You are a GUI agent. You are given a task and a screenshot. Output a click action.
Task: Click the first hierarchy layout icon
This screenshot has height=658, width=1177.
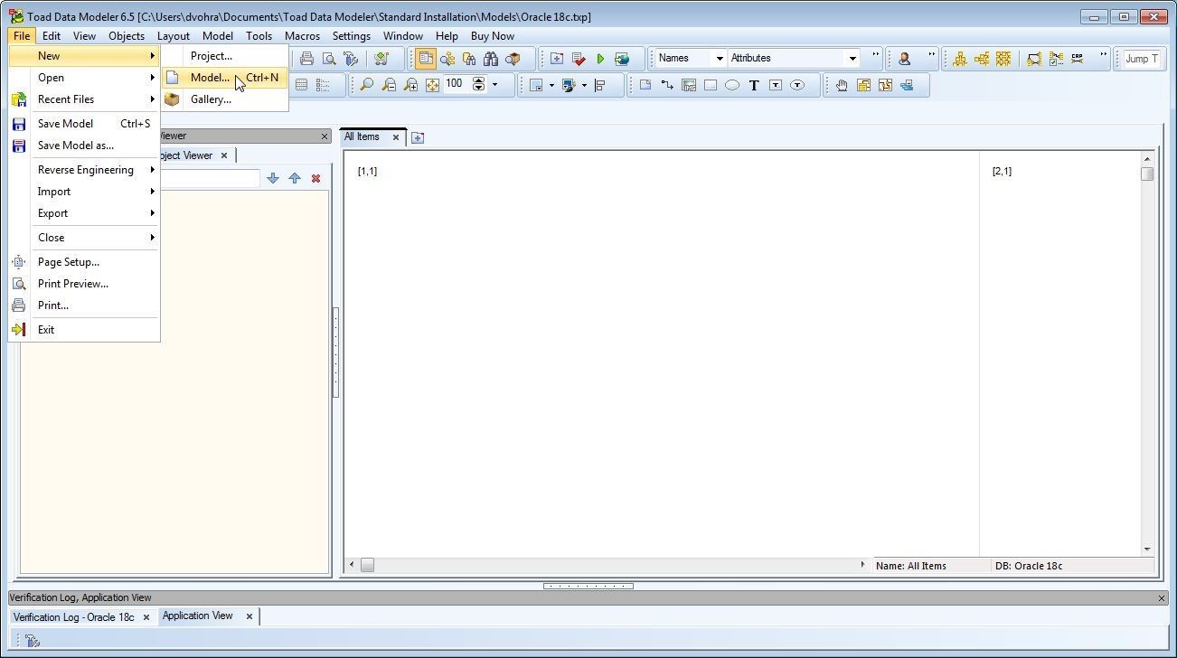click(960, 59)
